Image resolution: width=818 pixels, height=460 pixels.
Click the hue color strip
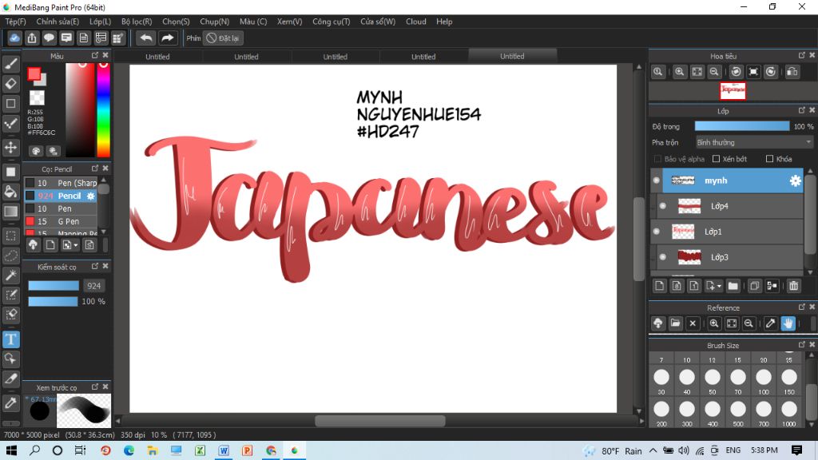[103, 109]
